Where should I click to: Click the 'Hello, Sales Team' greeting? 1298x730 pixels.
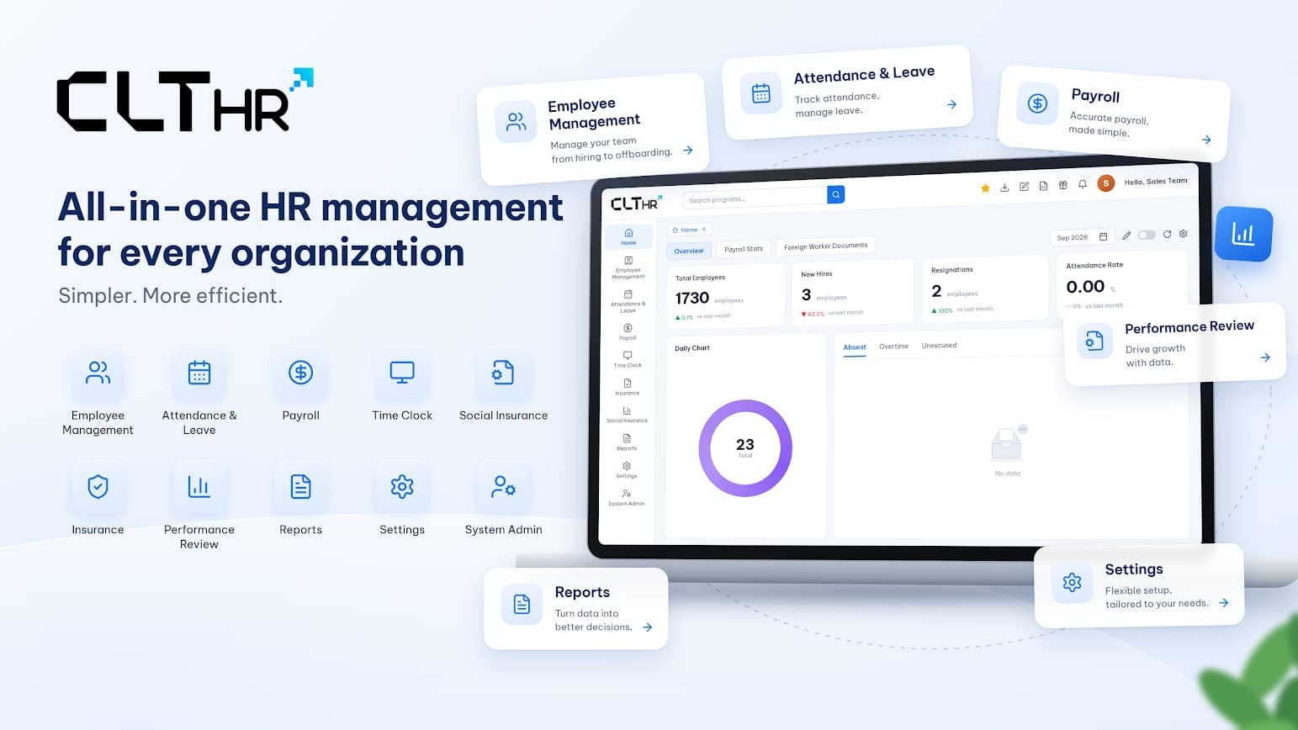tap(1156, 181)
